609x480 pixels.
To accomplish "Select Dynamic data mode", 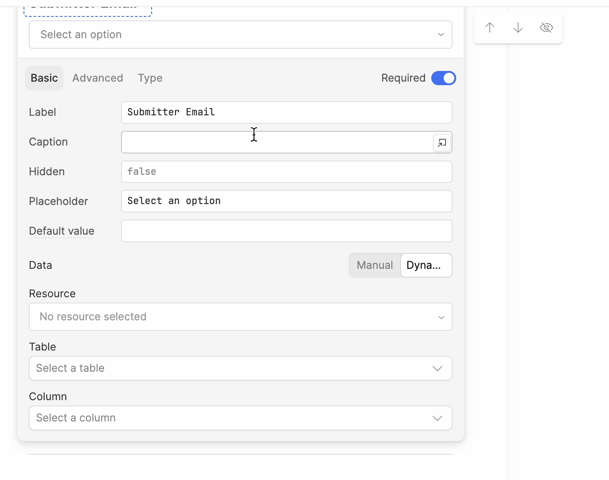I will (x=426, y=265).
